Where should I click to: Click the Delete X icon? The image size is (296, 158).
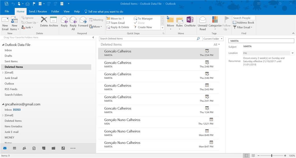(x=44, y=20)
